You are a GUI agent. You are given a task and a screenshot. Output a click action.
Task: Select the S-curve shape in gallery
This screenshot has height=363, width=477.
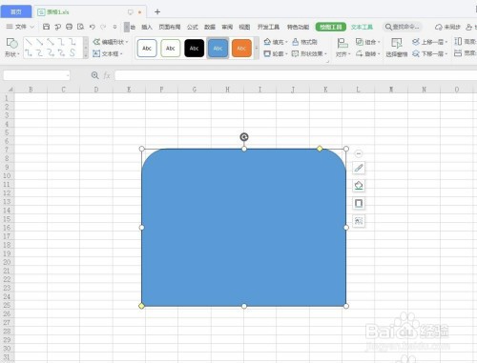coord(73,52)
